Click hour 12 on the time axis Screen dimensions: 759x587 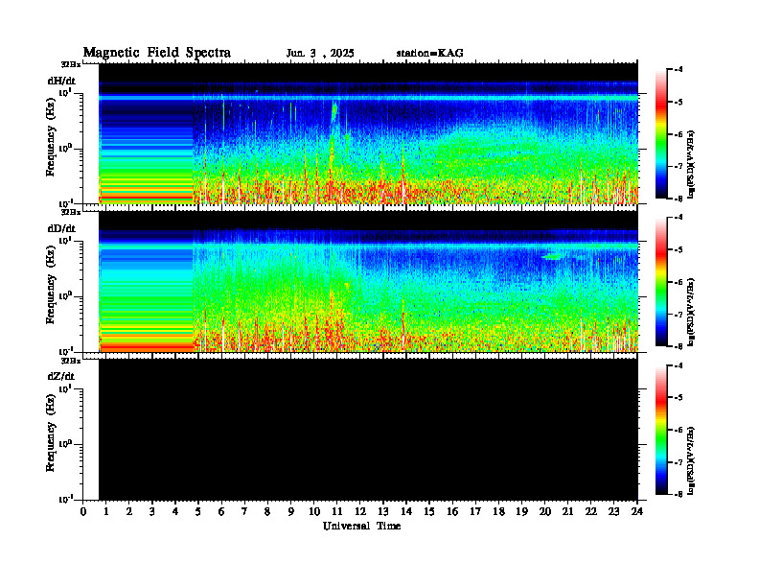tap(360, 512)
